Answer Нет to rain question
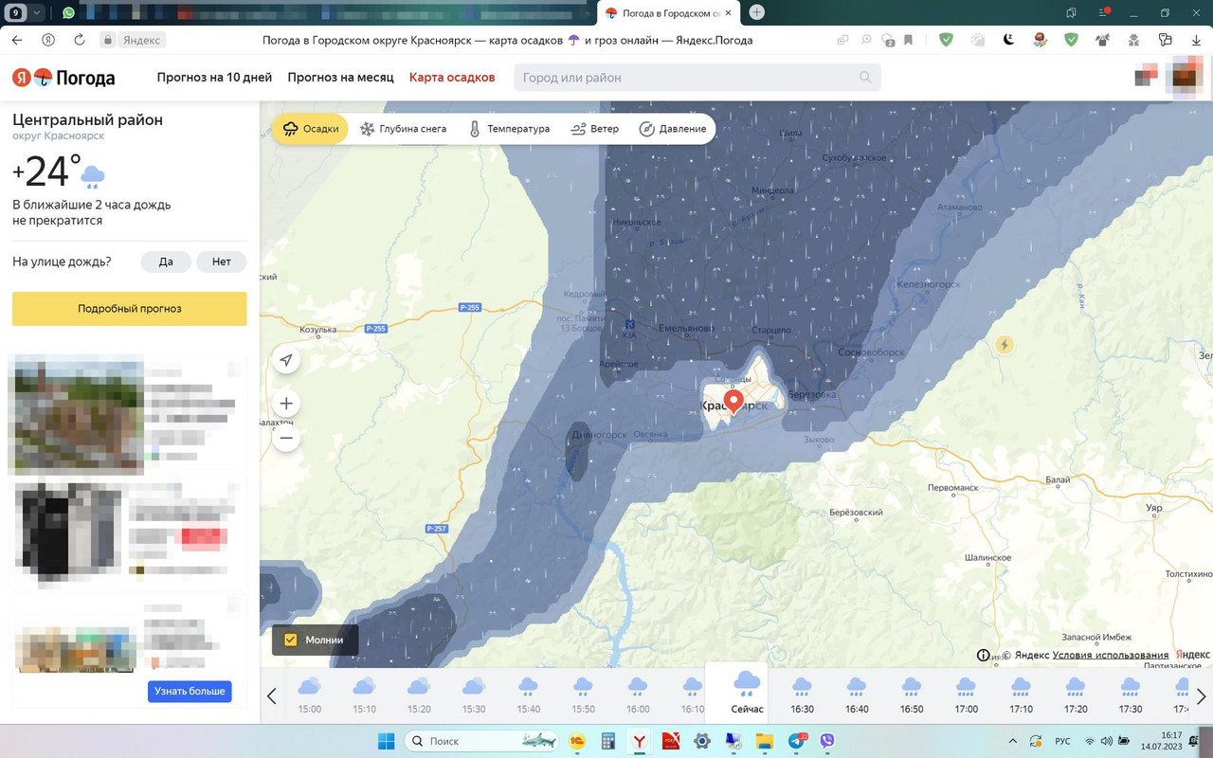Screen dimensions: 1213x758 222,262
